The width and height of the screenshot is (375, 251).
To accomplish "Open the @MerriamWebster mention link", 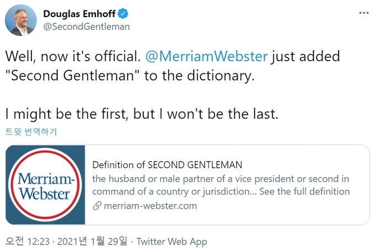I will click(207, 56).
